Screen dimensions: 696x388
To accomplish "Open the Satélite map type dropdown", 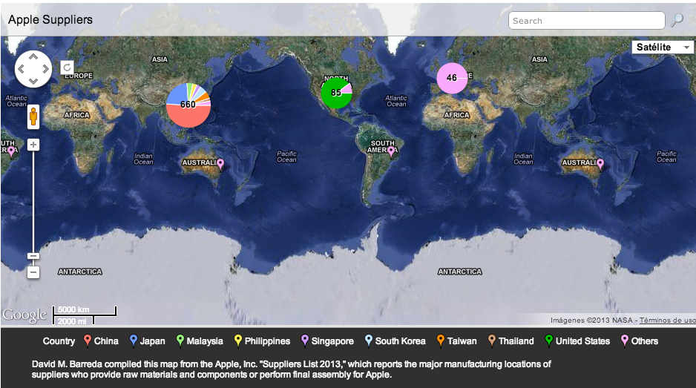I will [663, 47].
